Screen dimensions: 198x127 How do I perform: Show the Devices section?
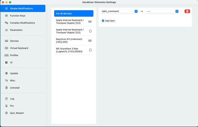pos(23,41)
